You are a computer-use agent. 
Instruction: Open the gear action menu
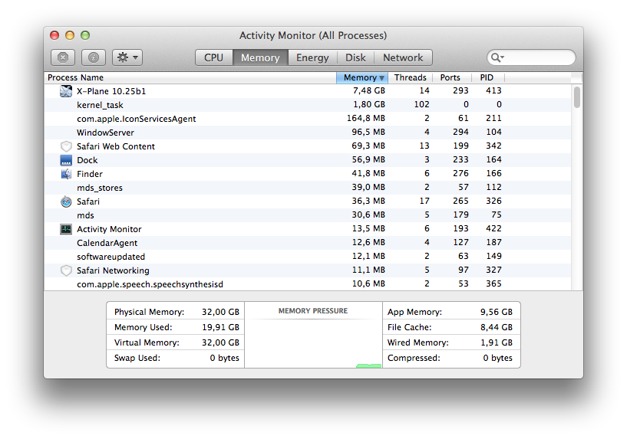click(x=127, y=57)
